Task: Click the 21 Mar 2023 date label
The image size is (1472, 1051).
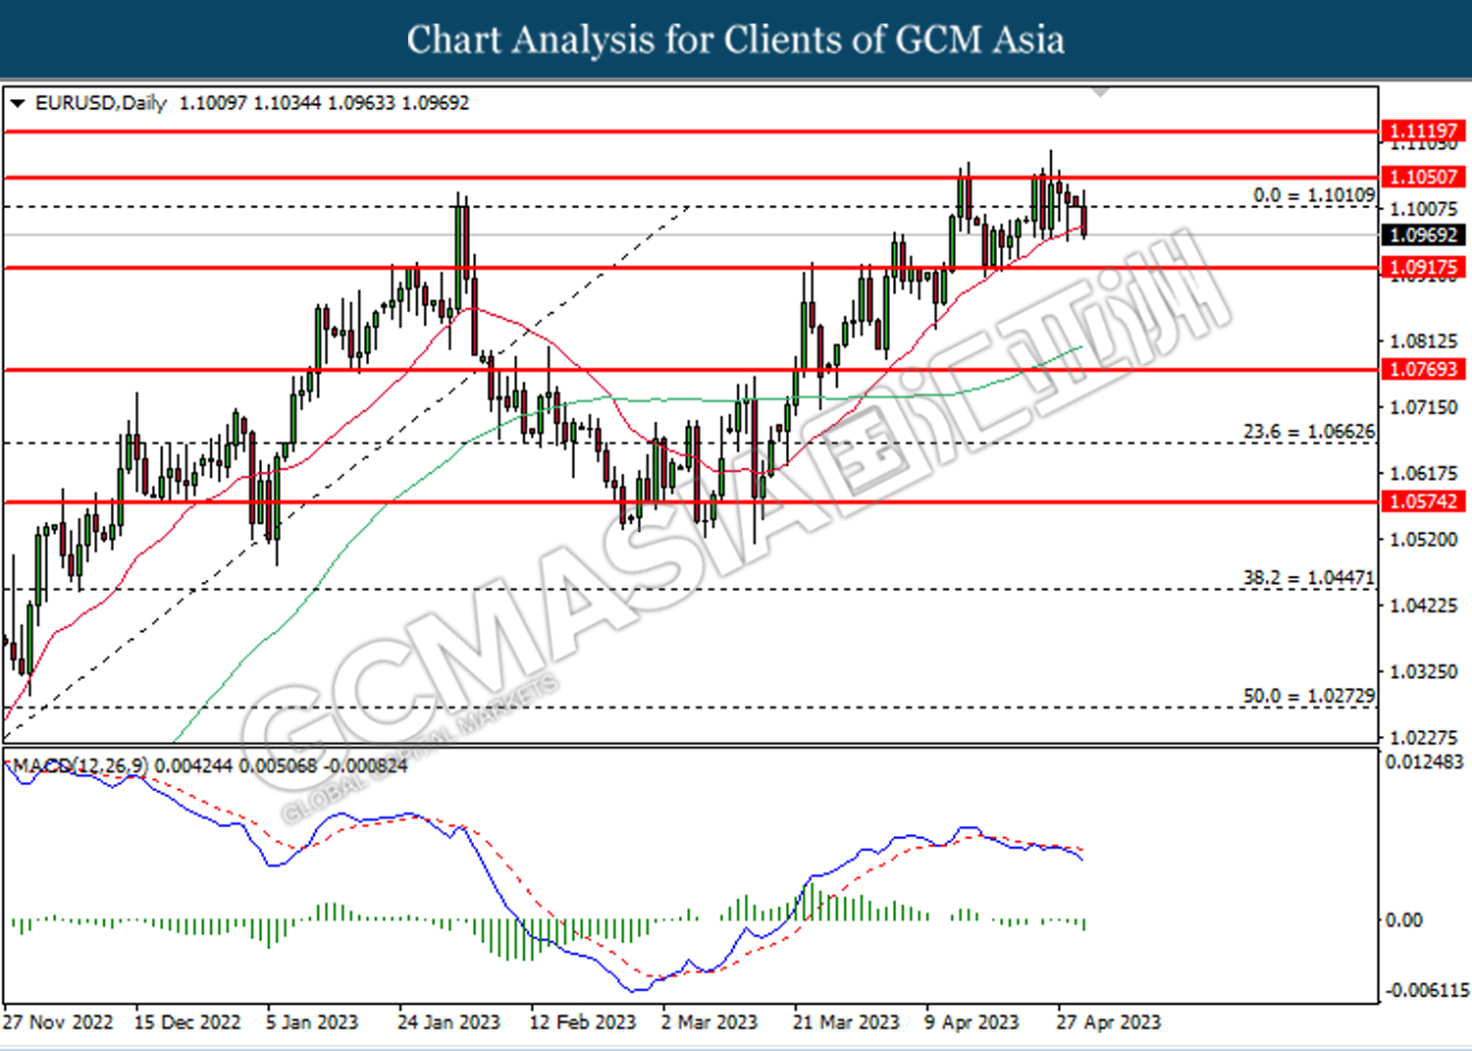Action: click(846, 1023)
